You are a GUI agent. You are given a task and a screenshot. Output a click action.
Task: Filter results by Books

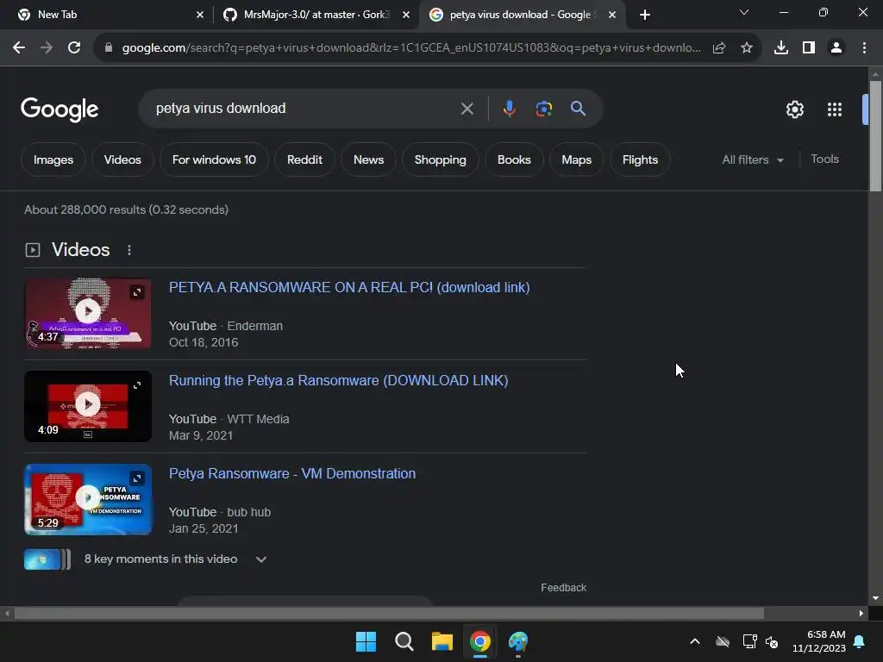(x=514, y=159)
